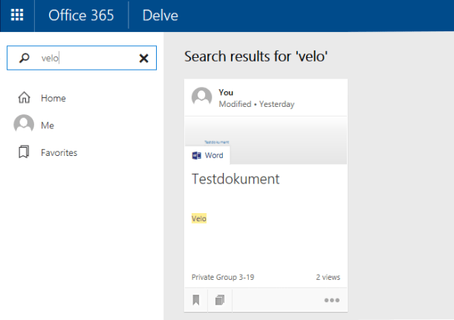454x320 pixels.
Task: Clear the search with the X button
Action: 144,58
